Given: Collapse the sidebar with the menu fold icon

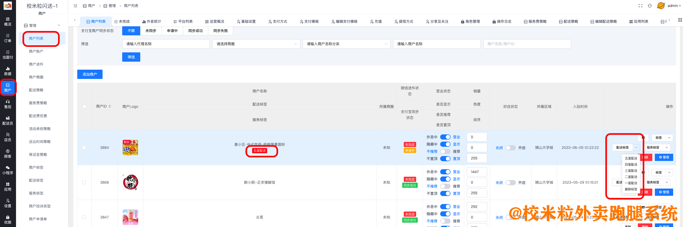Looking at the screenshot, I should [76, 6].
